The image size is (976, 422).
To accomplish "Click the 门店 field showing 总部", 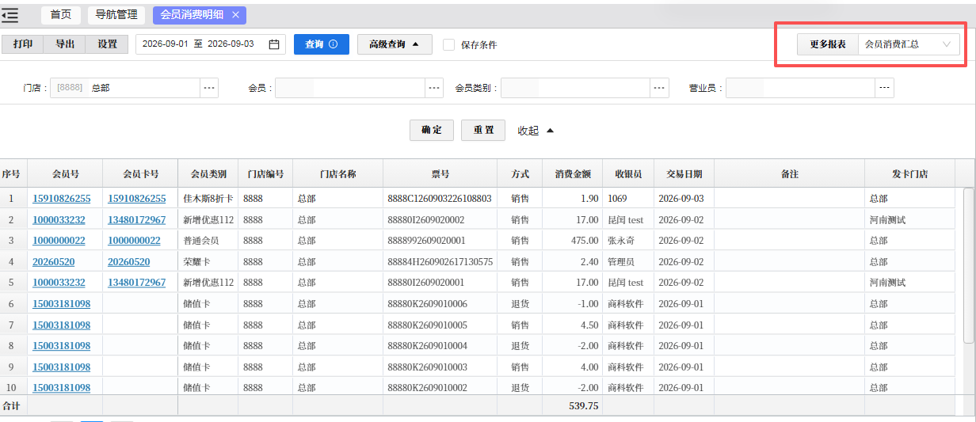I will [125, 88].
